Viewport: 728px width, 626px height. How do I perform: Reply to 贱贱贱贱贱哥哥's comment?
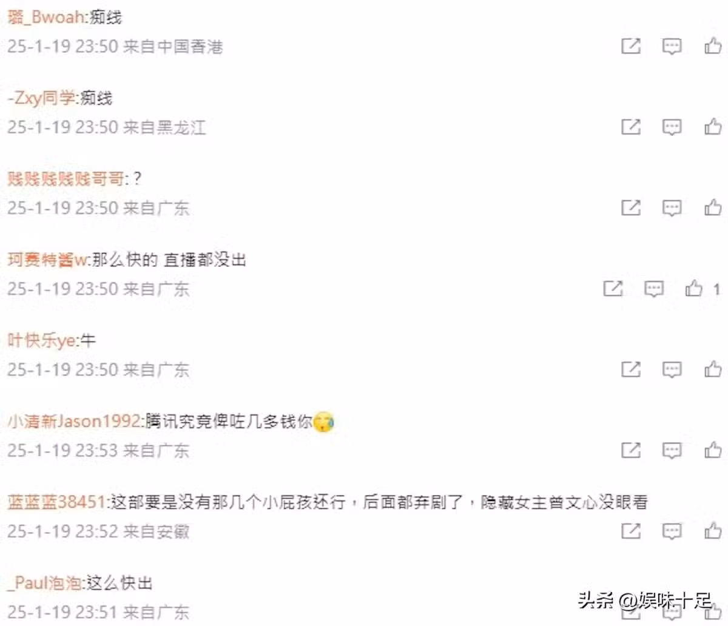[x=672, y=208]
